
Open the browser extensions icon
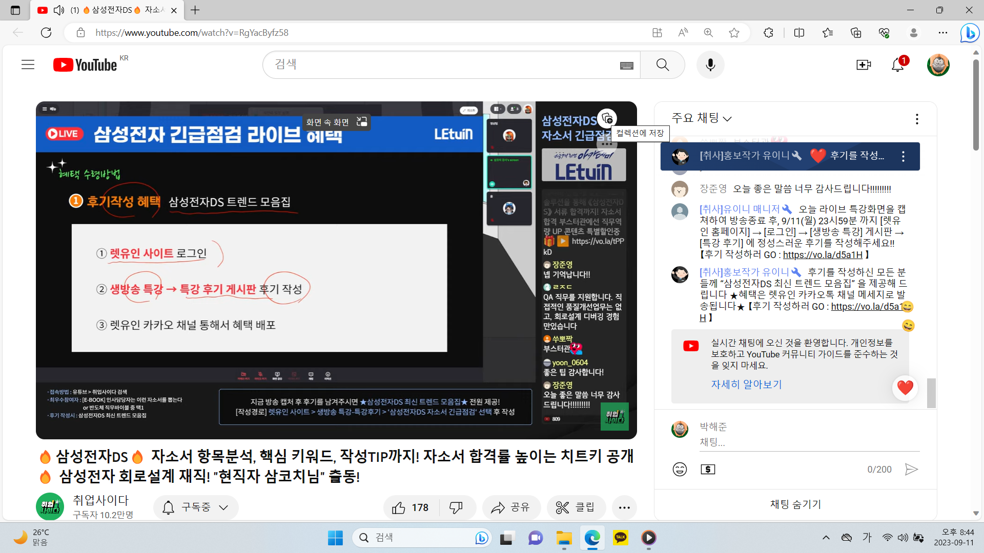[x=768, y=33]
